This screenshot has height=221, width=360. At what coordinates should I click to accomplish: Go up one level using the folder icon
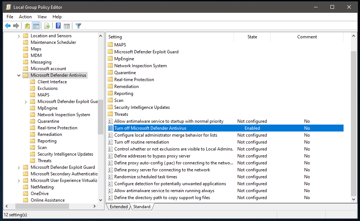point(27,26)
